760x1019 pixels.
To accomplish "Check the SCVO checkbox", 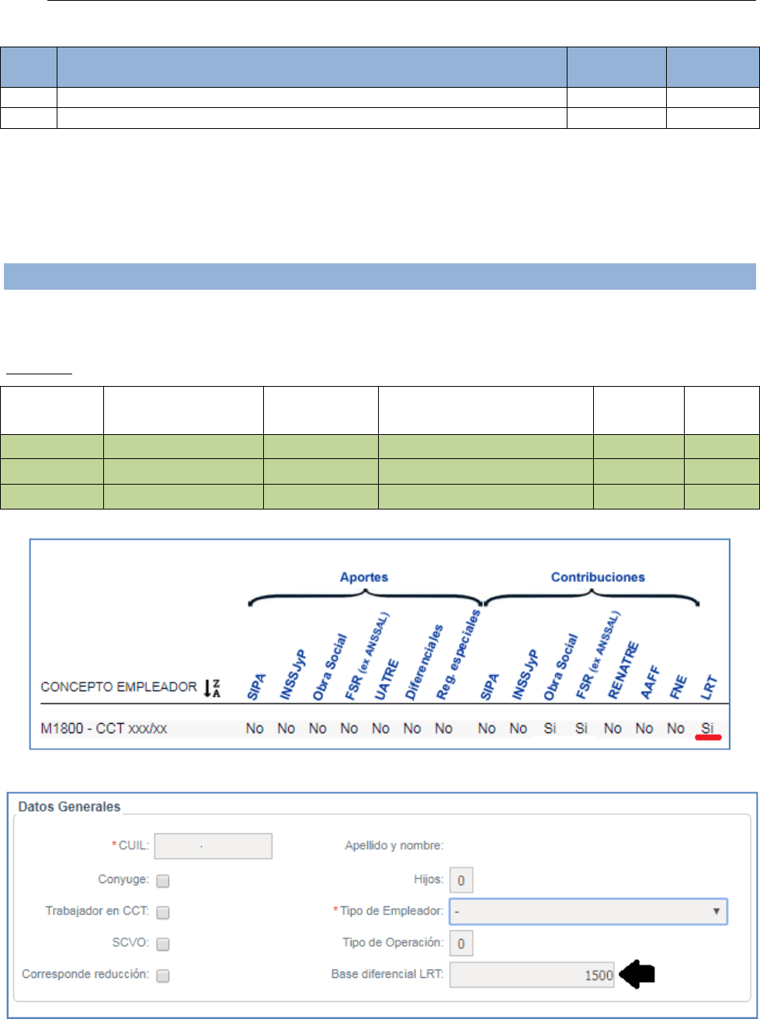I will [x=163, y=944].
